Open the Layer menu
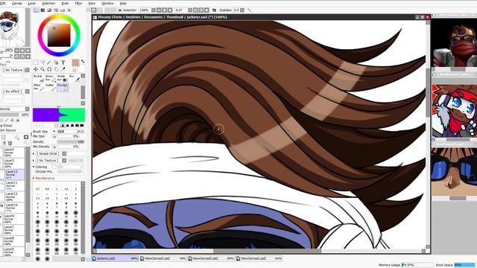The image size is (477, 268). 32,3
